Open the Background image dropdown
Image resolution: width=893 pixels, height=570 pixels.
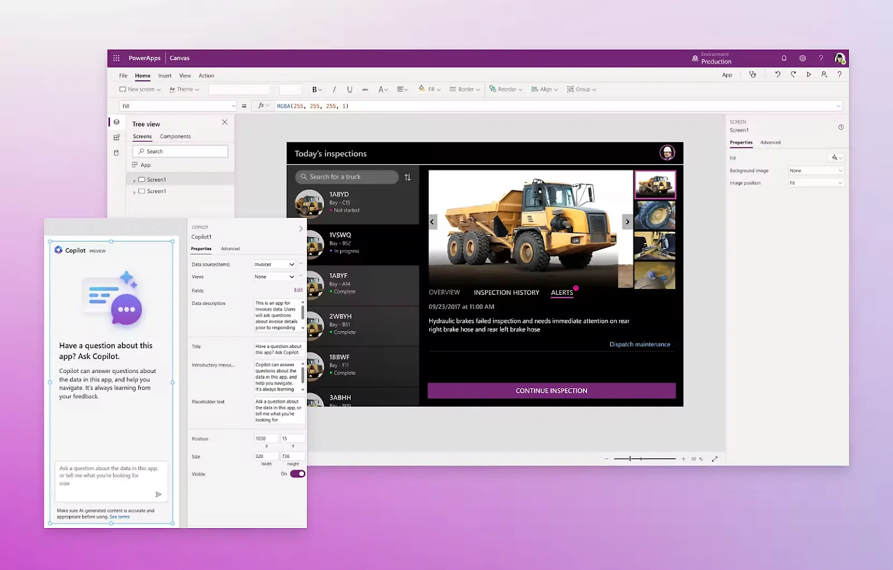[815, 171]
